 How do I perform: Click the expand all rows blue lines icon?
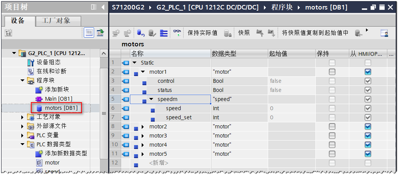pos(164,33)
